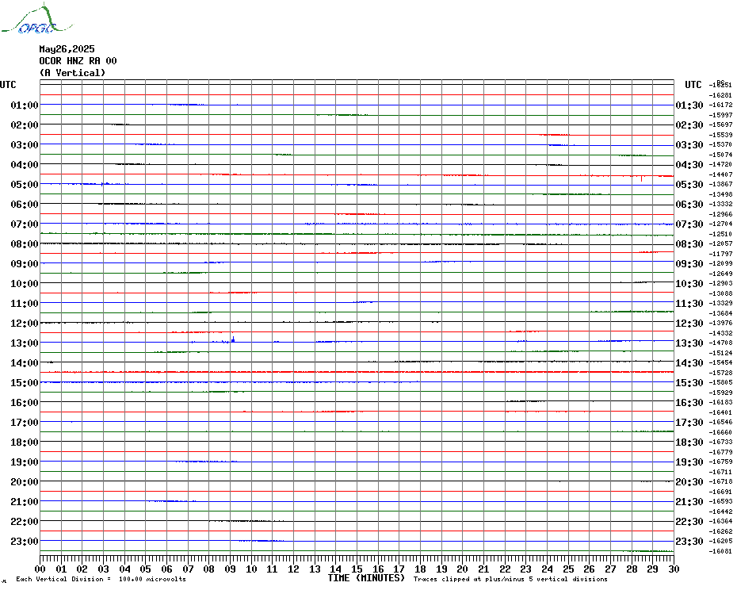
Task: Click the 07:00 row label
Action: 25,224
